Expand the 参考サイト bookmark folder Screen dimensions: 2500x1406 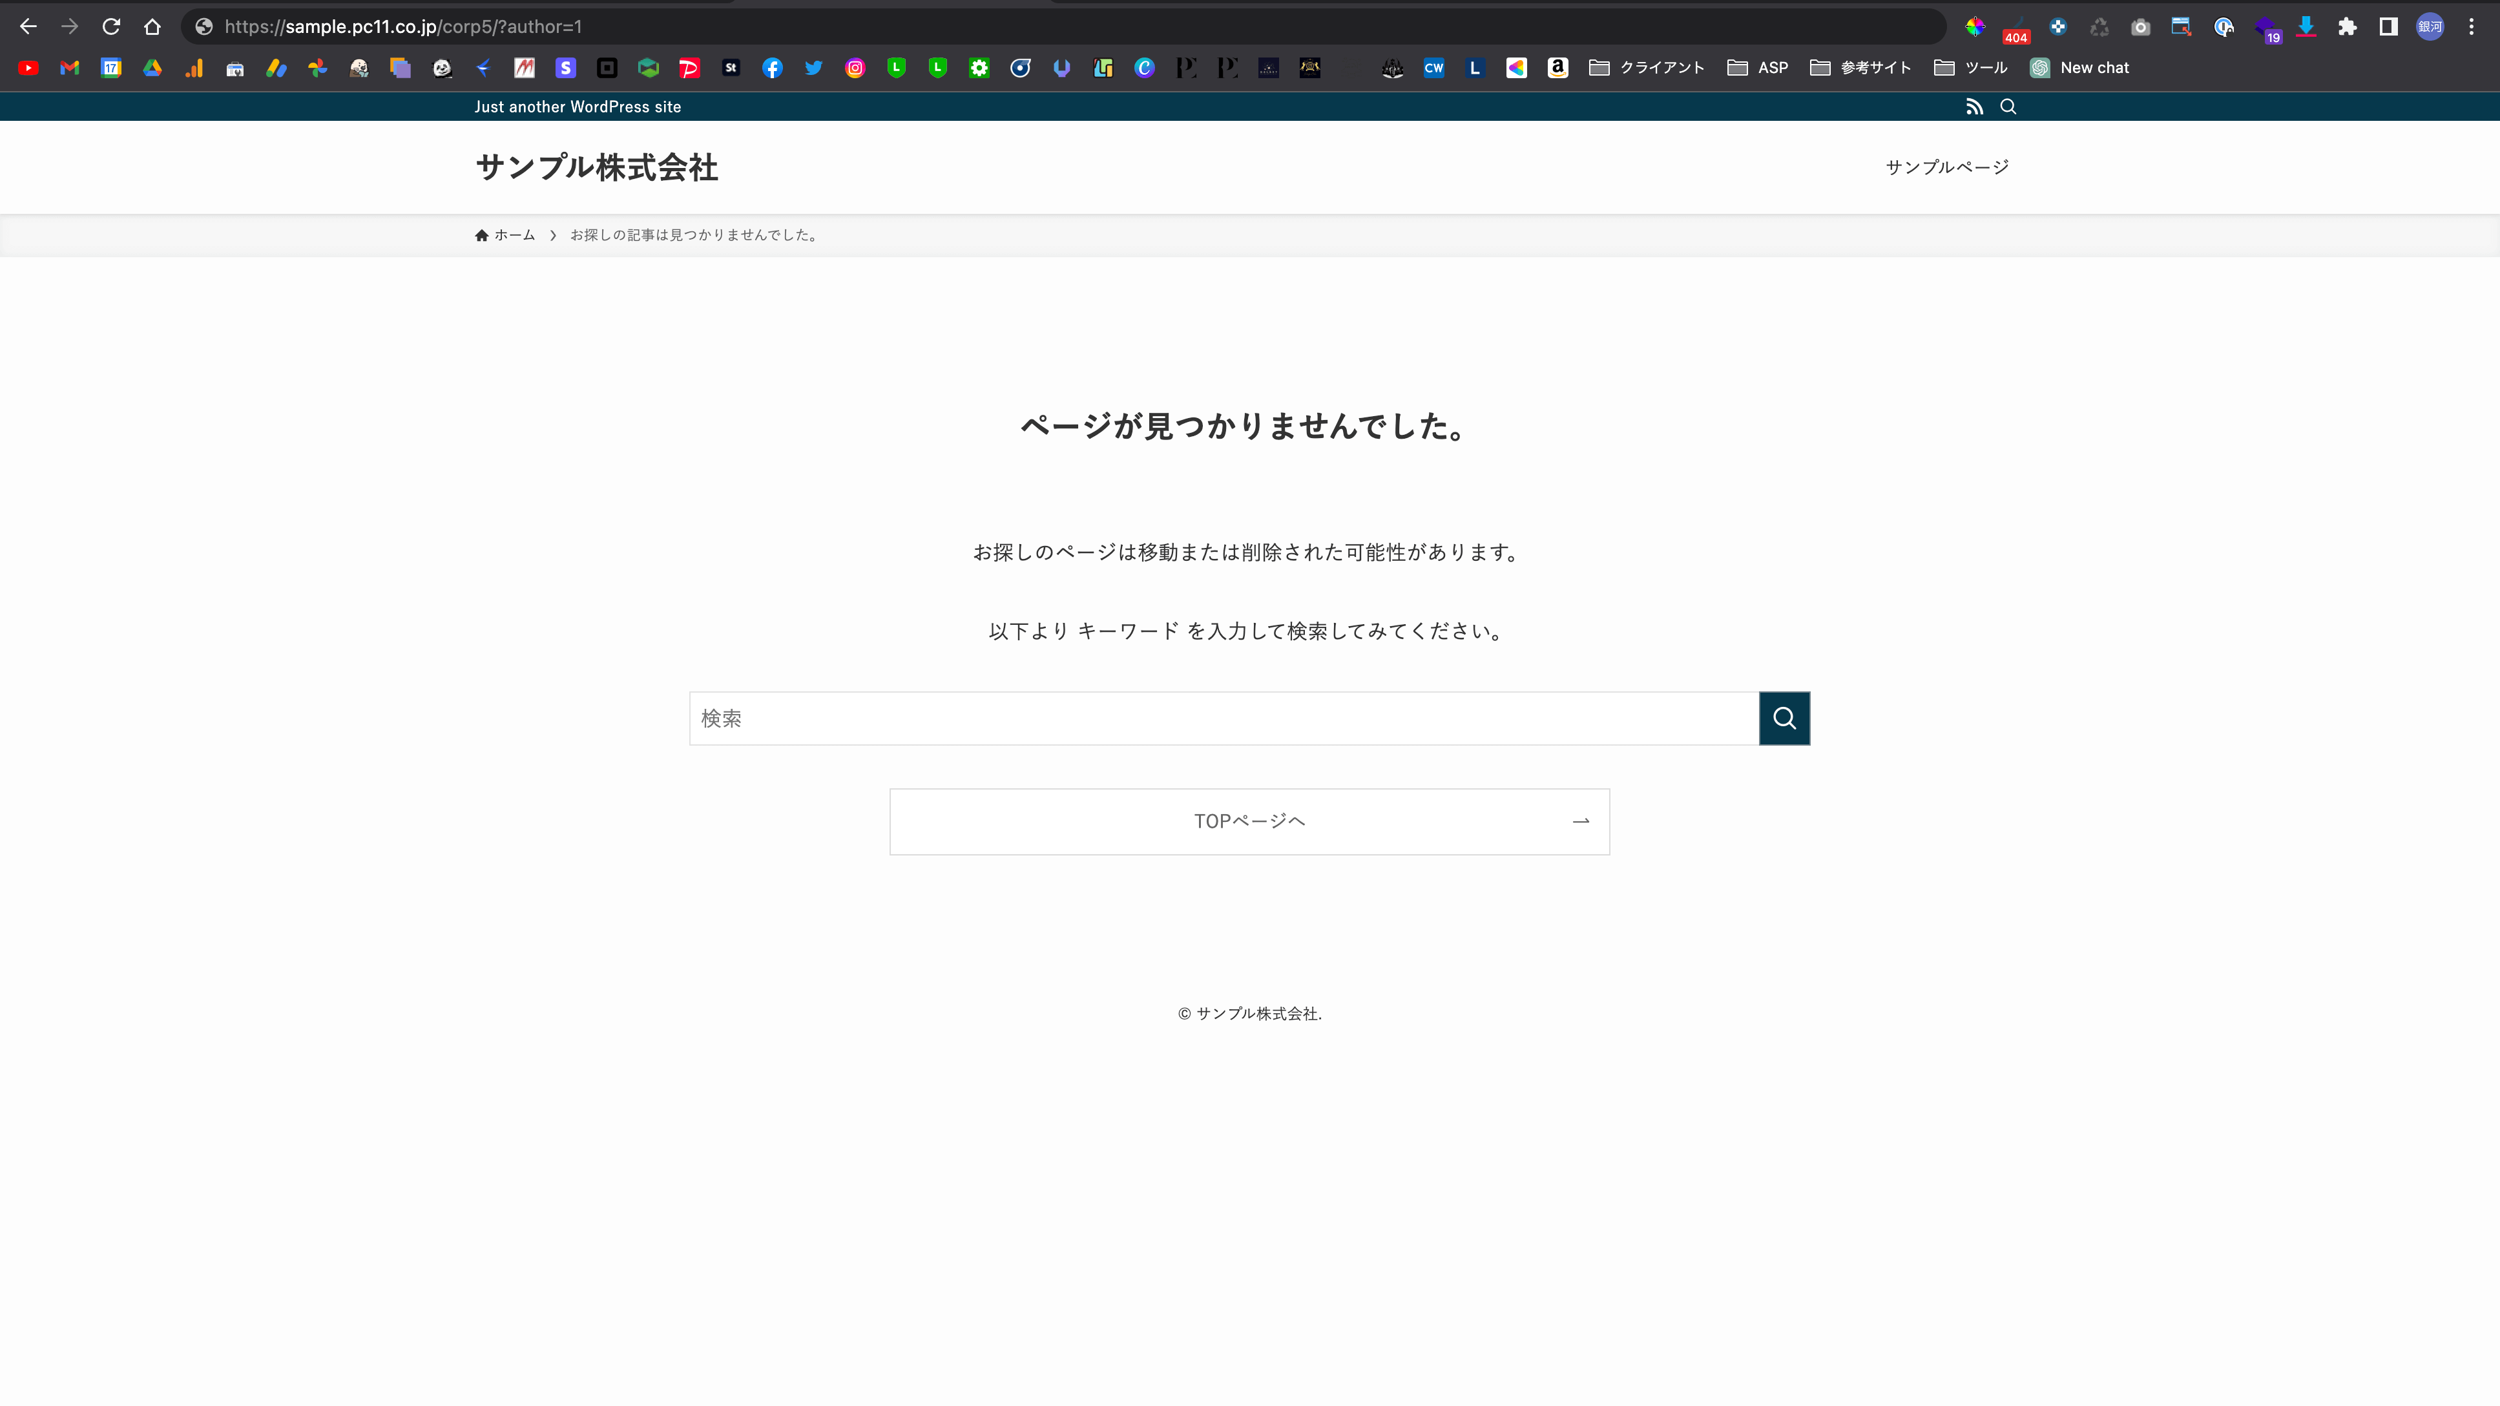point(1860,68)
